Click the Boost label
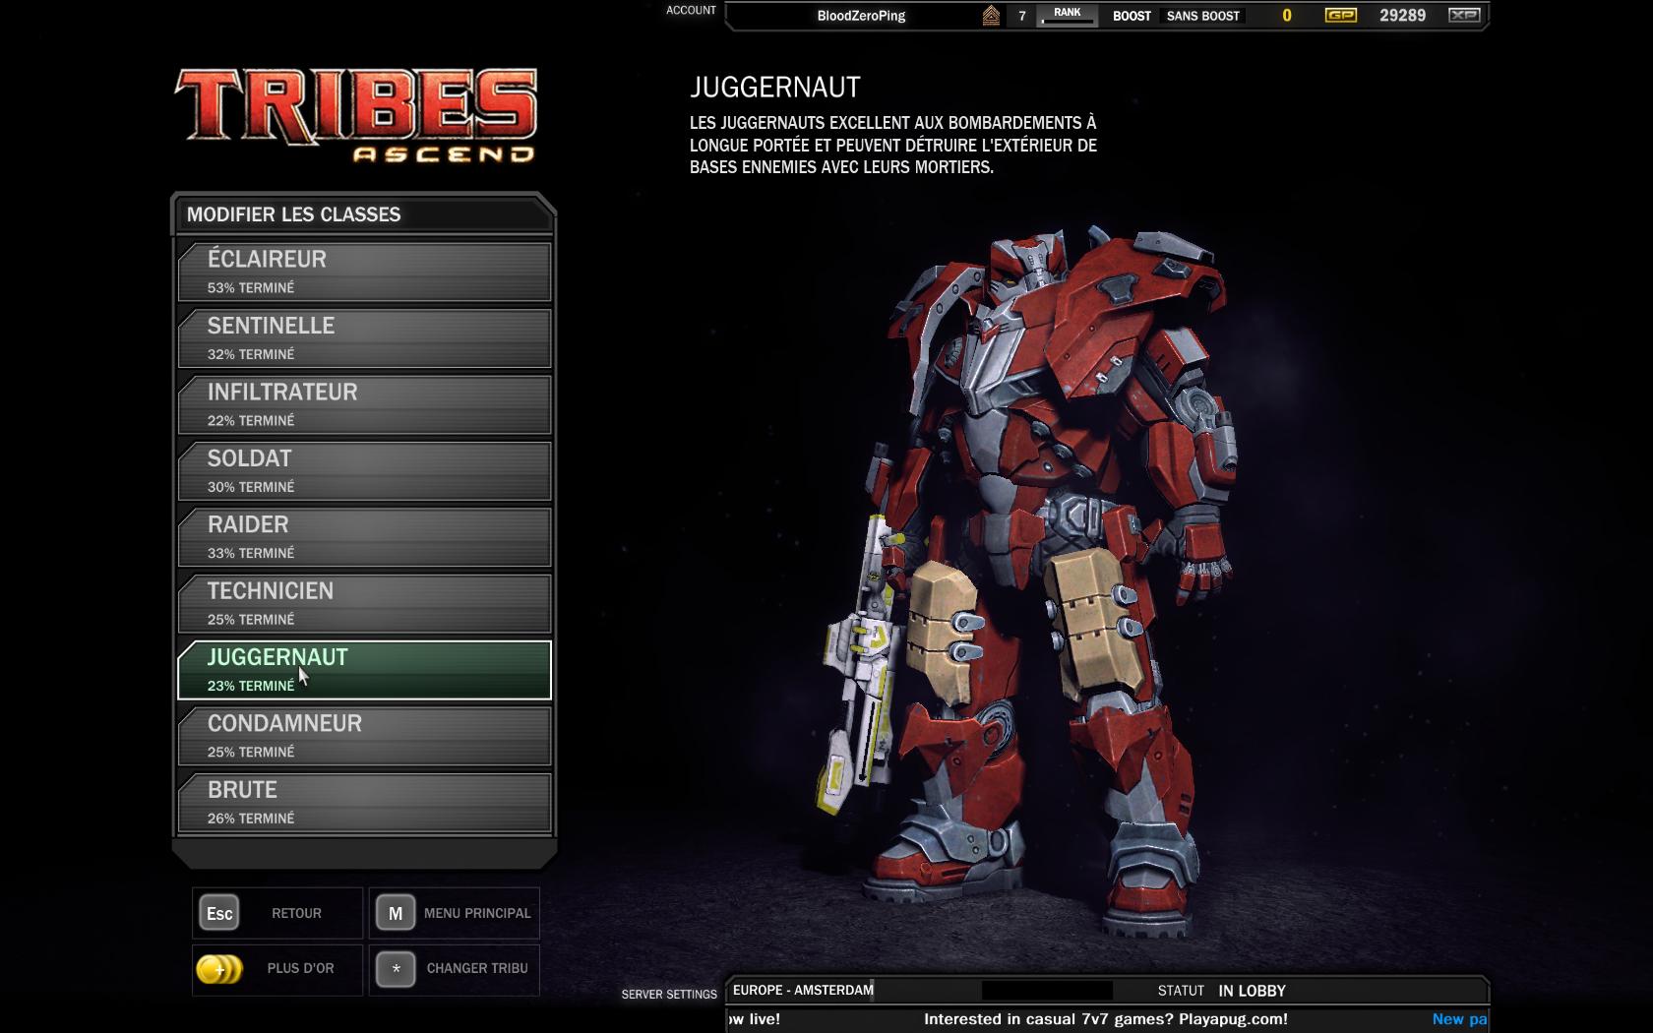This screenshot has width=1653, height=1033. pos(1132,16)
